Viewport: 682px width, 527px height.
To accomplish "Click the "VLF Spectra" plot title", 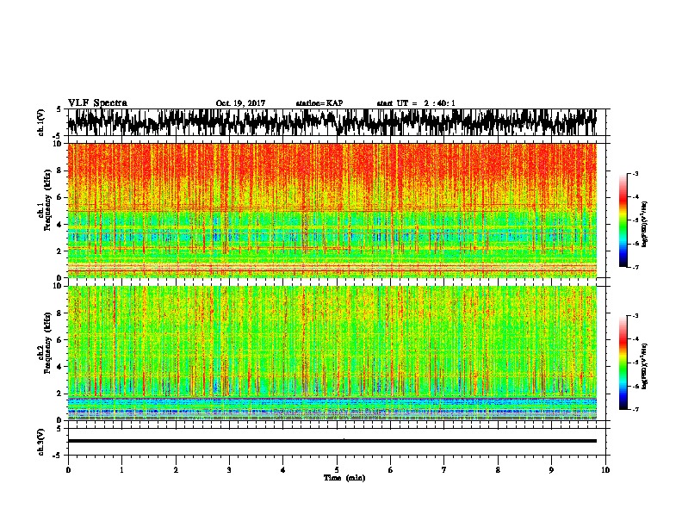I will pyautogui.click(x=97, y=103).
